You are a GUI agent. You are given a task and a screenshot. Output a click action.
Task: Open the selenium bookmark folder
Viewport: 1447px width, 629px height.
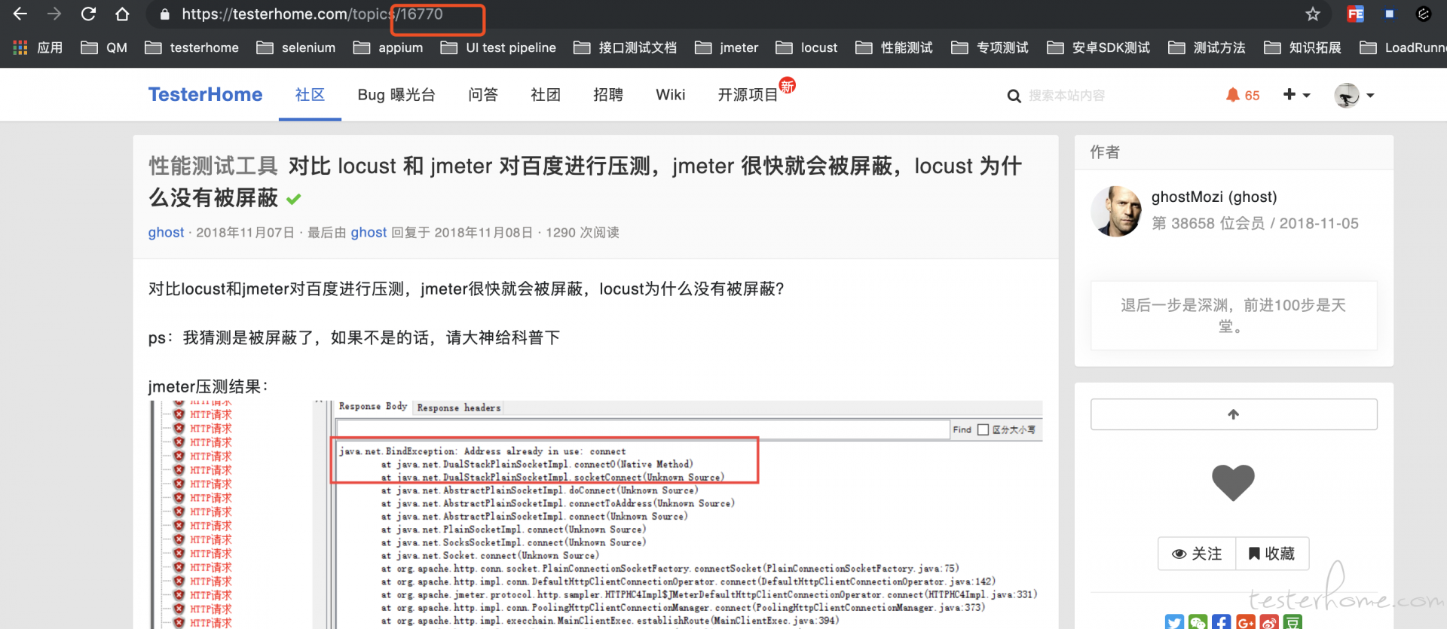(295, 47)
